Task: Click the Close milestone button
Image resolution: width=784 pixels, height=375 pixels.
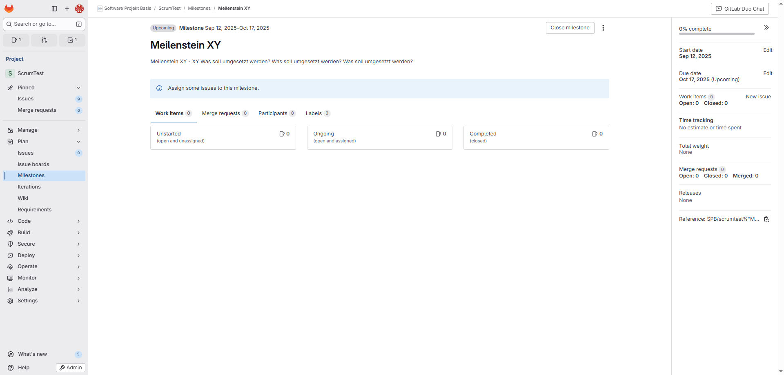Action: point(570,28)
